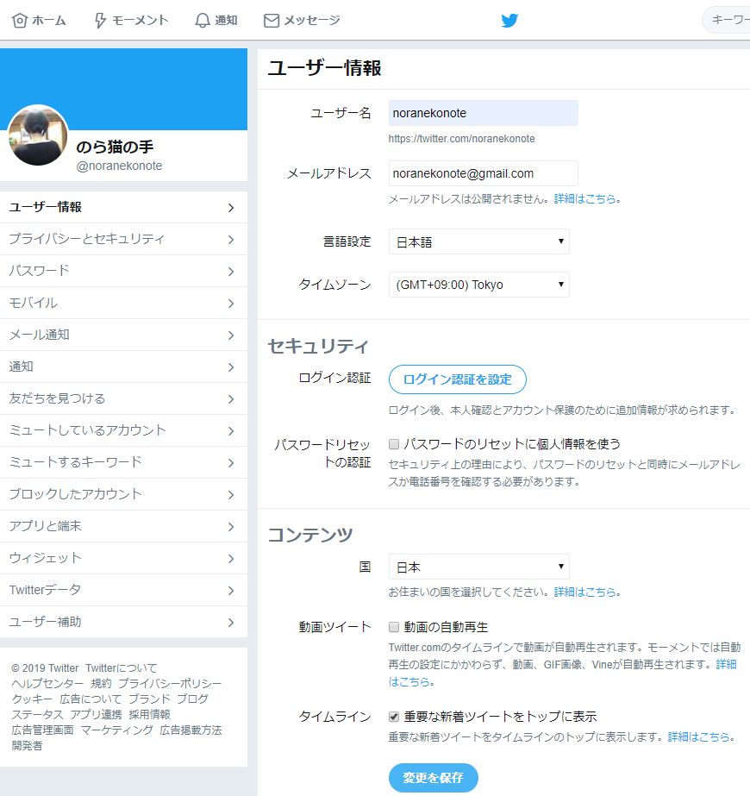This screenshot has width=750, height=796.
Task: Click 広告管理画面 footer link
Action: [42, 730]
